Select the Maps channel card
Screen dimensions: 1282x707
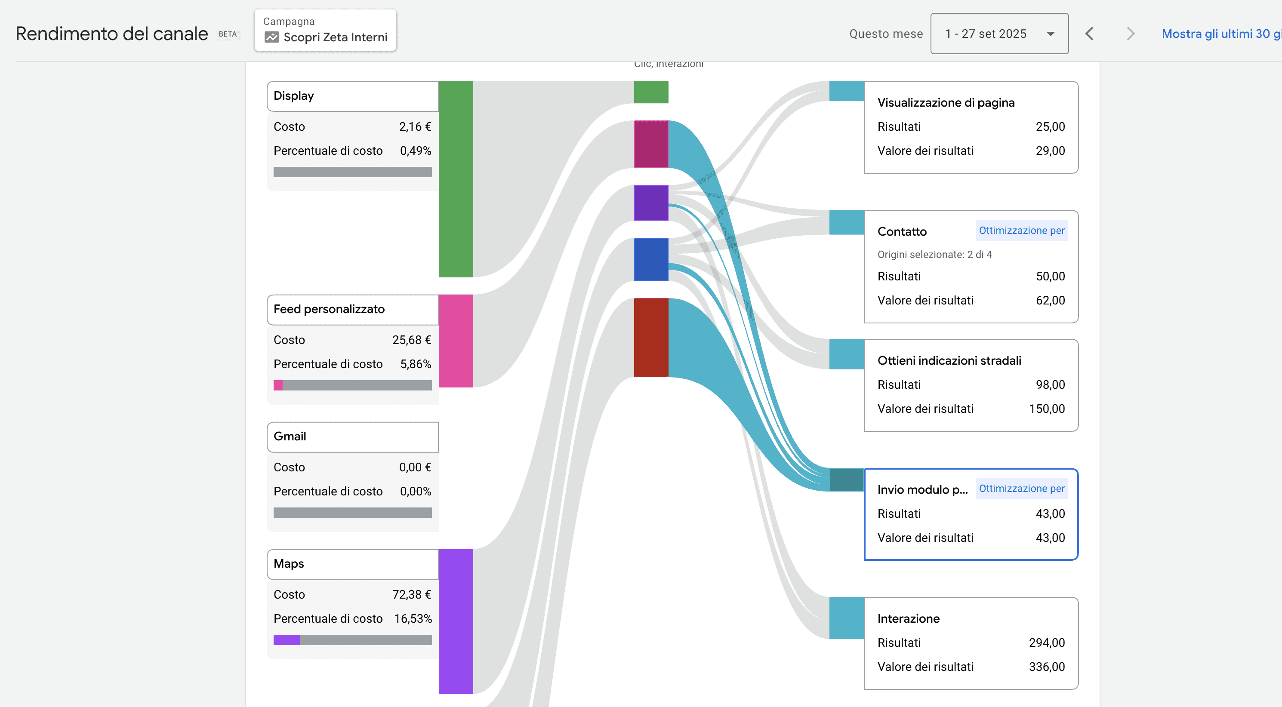pyautogui.click(x=352, y=564)
